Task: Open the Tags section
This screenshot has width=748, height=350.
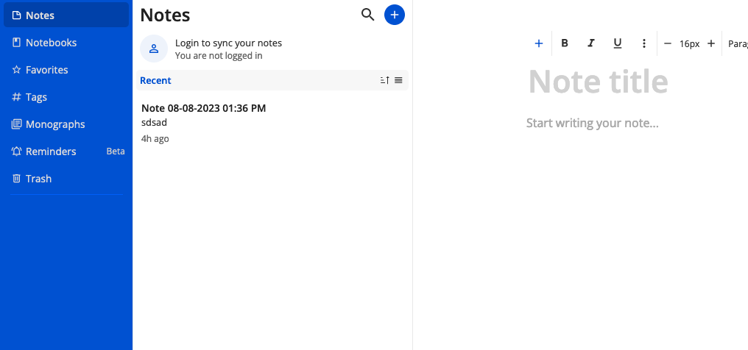Action: click(36, 97)
